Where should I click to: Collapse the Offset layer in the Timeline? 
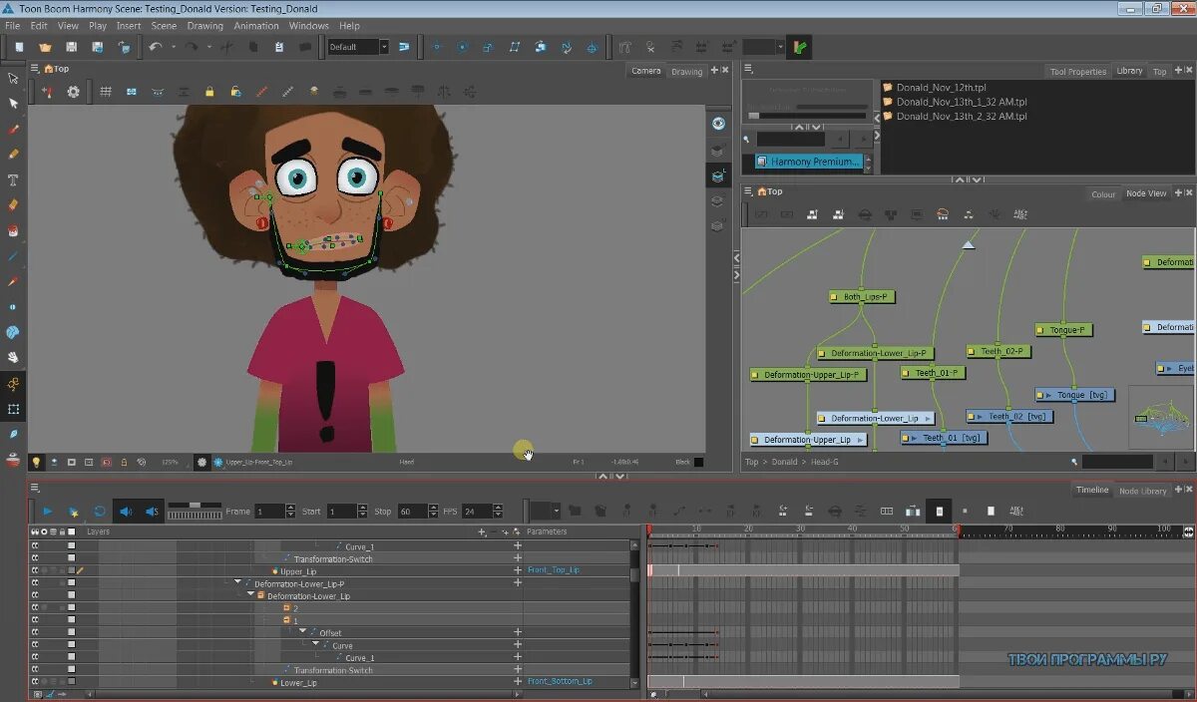tap(303, 632)
